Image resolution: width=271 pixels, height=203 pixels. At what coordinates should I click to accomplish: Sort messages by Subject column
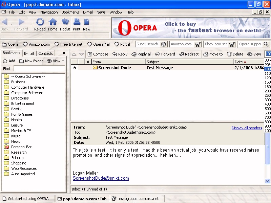(190, 62)
